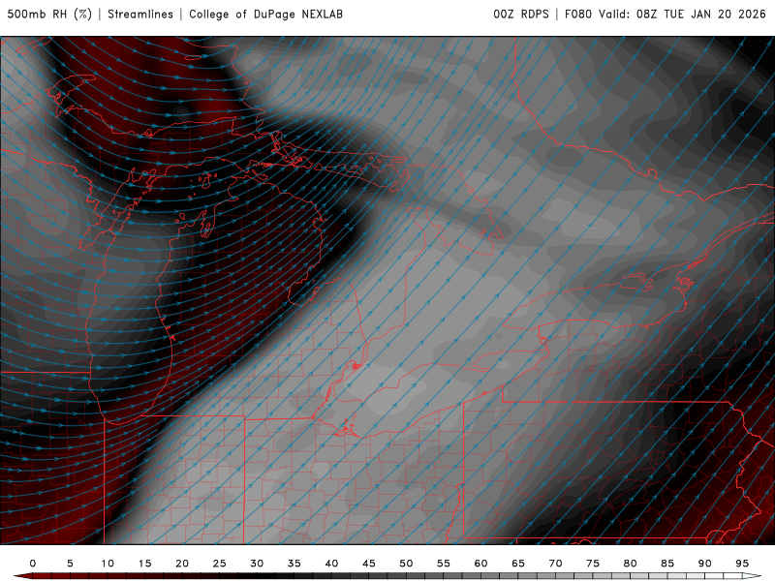This screenshot has width=775, height=581.
Task: Click the 45 label on the legend
Action: point(369,564)
